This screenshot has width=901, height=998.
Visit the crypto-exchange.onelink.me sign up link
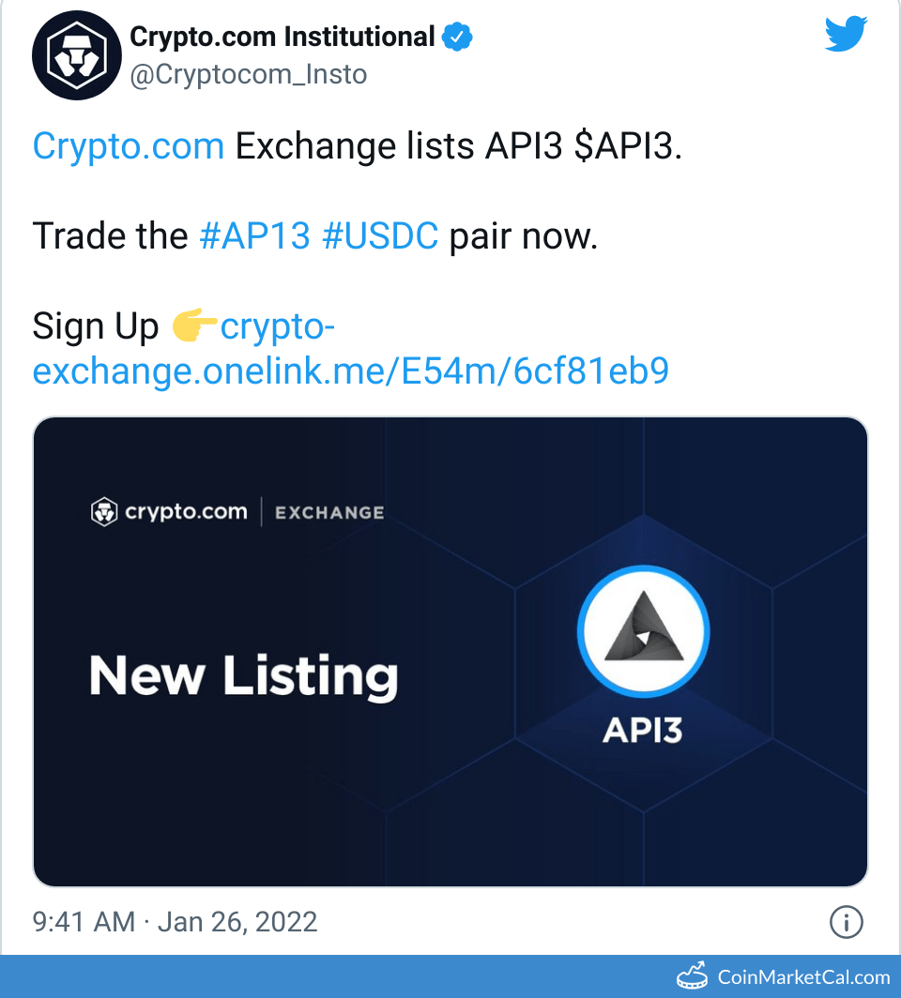(350, 371)
